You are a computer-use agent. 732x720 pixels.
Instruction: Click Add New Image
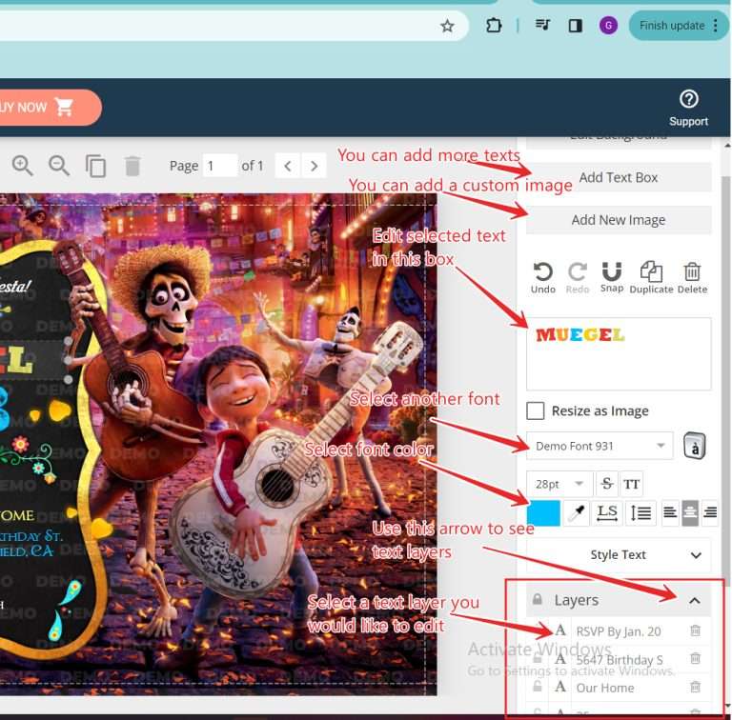[619, 220]
